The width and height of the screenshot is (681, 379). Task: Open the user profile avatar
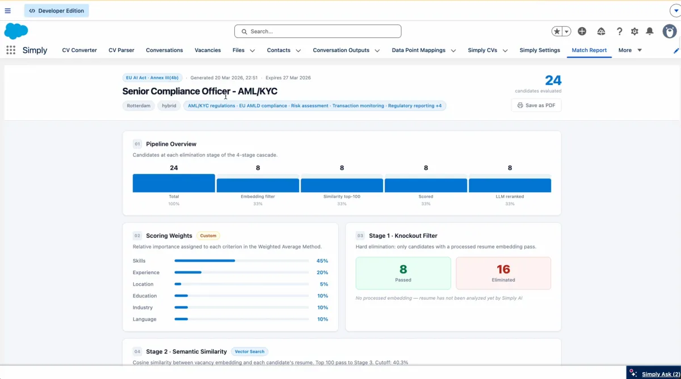669,31
